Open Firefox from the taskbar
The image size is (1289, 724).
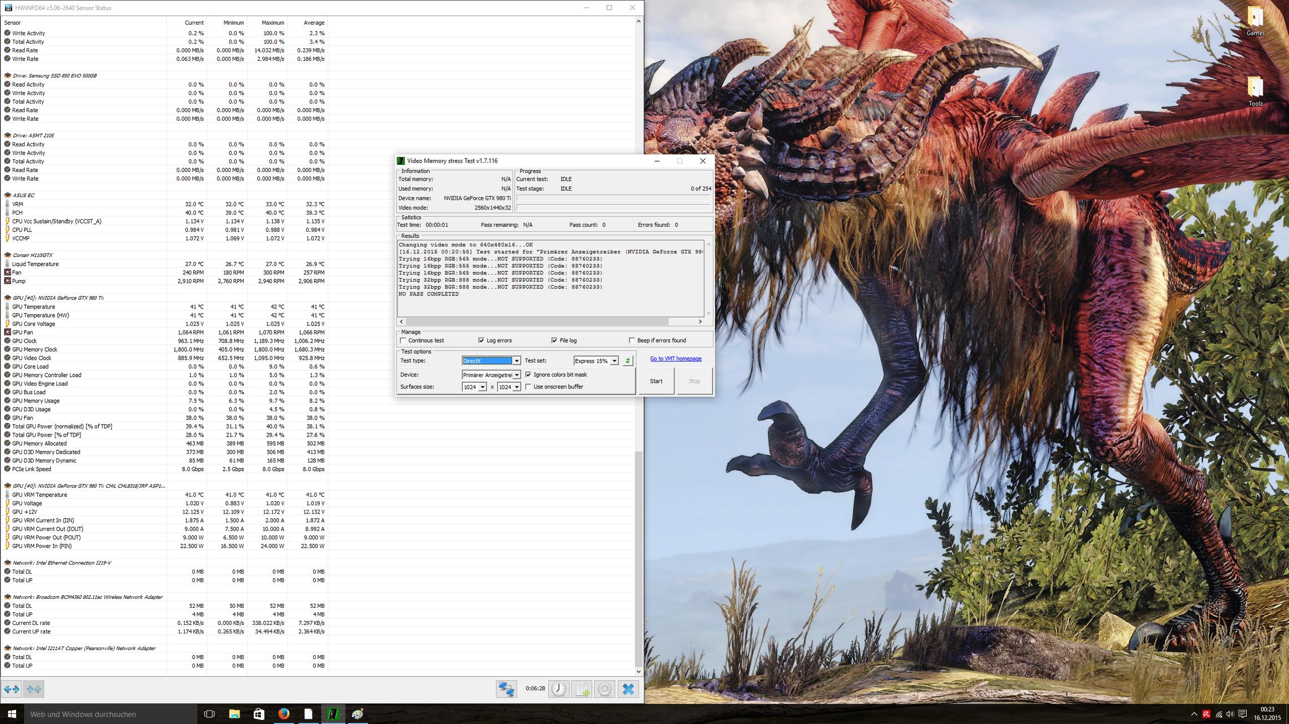click(284, 714)
